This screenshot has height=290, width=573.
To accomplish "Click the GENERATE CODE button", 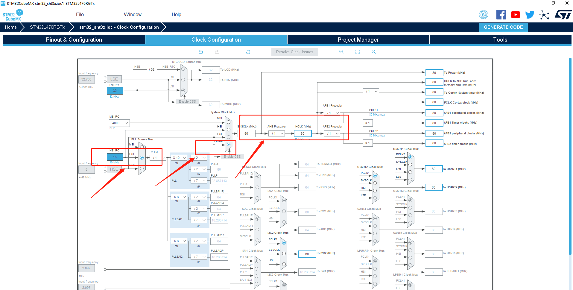I will point(503,27).
